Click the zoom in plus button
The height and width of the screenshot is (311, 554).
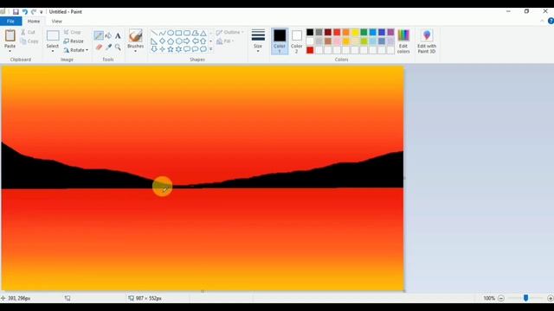(x=551, y=298)
